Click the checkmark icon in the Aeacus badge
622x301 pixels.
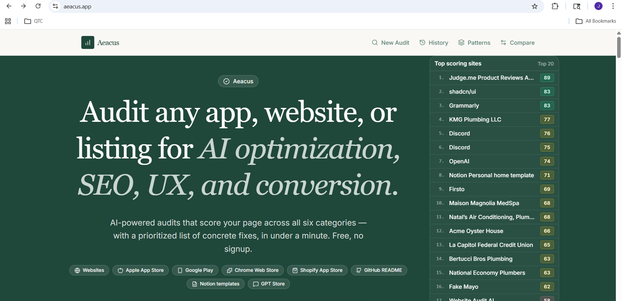226,81
